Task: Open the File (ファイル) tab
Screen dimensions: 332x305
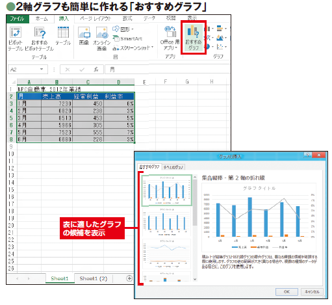Action: click(18, 19)
